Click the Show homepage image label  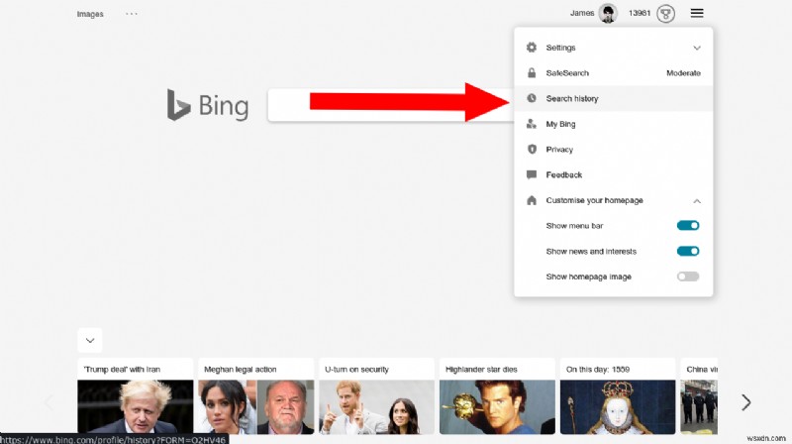(x=588, y=277)
